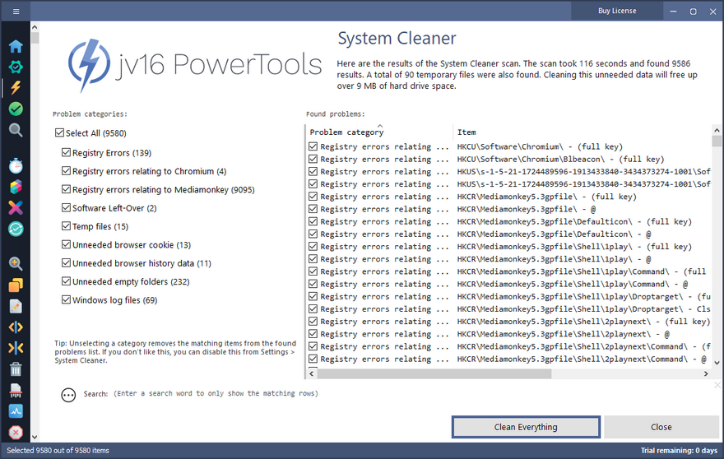The height and width of the screenshot is (459, 724).
Task: Click the Clean Everything button
Action: tap(526, 427)
